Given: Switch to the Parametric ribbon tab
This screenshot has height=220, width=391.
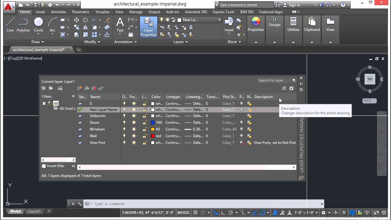Looking at the screenshot, I should 81,12.
